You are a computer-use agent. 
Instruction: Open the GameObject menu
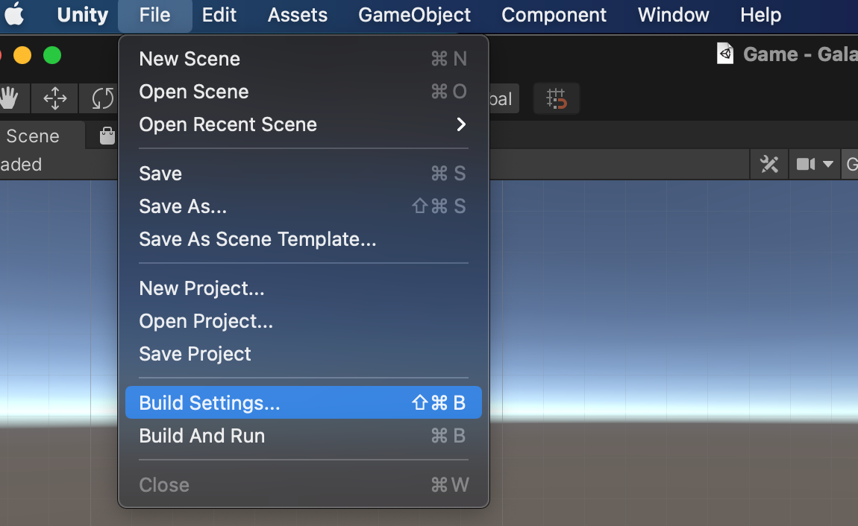415,15
